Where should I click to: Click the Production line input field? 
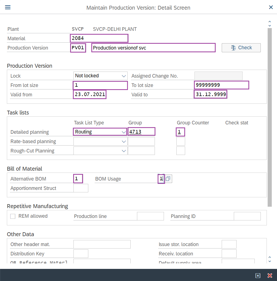pyautogui.click(x=150, y=216)
